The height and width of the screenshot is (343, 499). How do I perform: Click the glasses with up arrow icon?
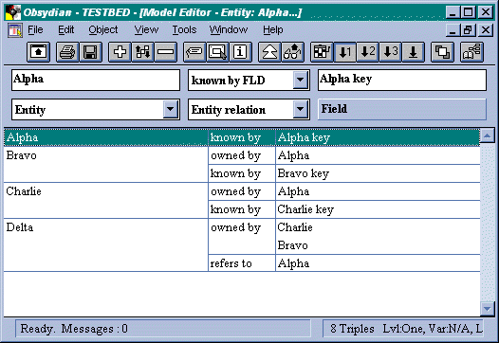click(x=292, y=52)
